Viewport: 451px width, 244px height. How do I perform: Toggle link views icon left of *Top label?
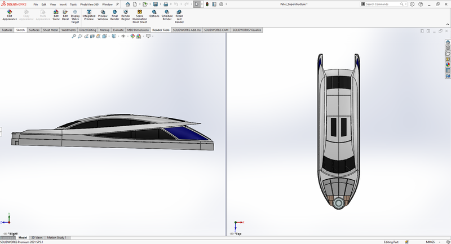[x=232, y=234]
